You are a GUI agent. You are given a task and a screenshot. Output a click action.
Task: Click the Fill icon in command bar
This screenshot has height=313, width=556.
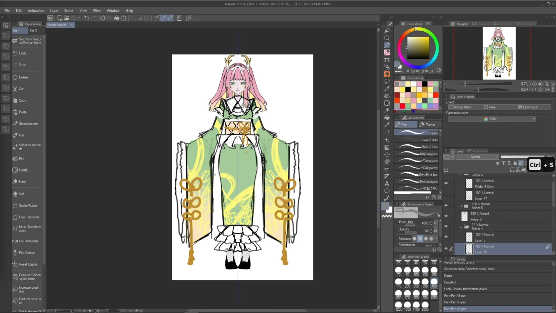(x=116, y=18)
